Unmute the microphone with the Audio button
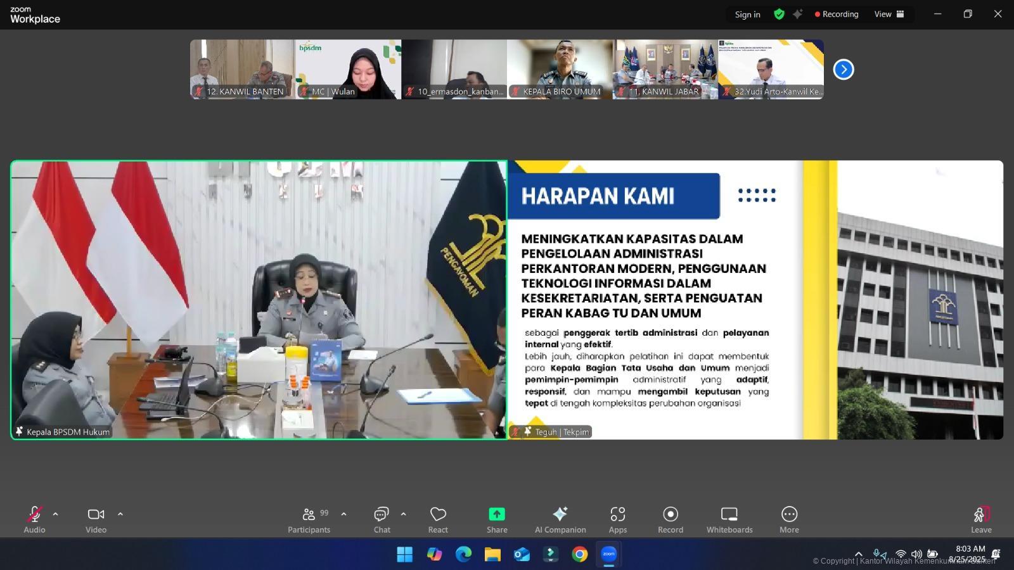 [x=34, y=519]
